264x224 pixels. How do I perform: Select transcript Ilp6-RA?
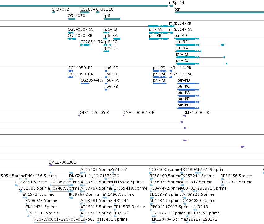point(112,39)
